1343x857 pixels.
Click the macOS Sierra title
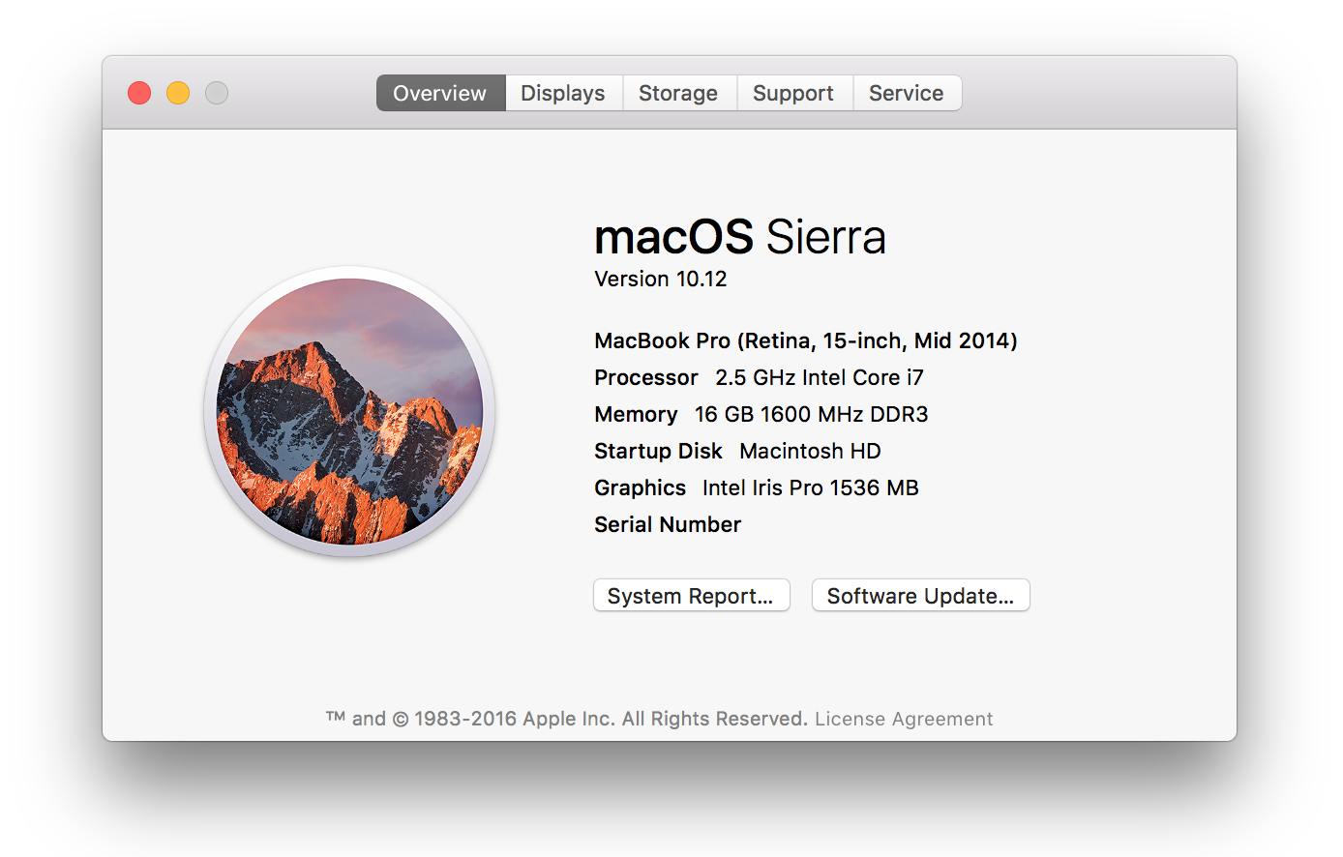point(740,237)
